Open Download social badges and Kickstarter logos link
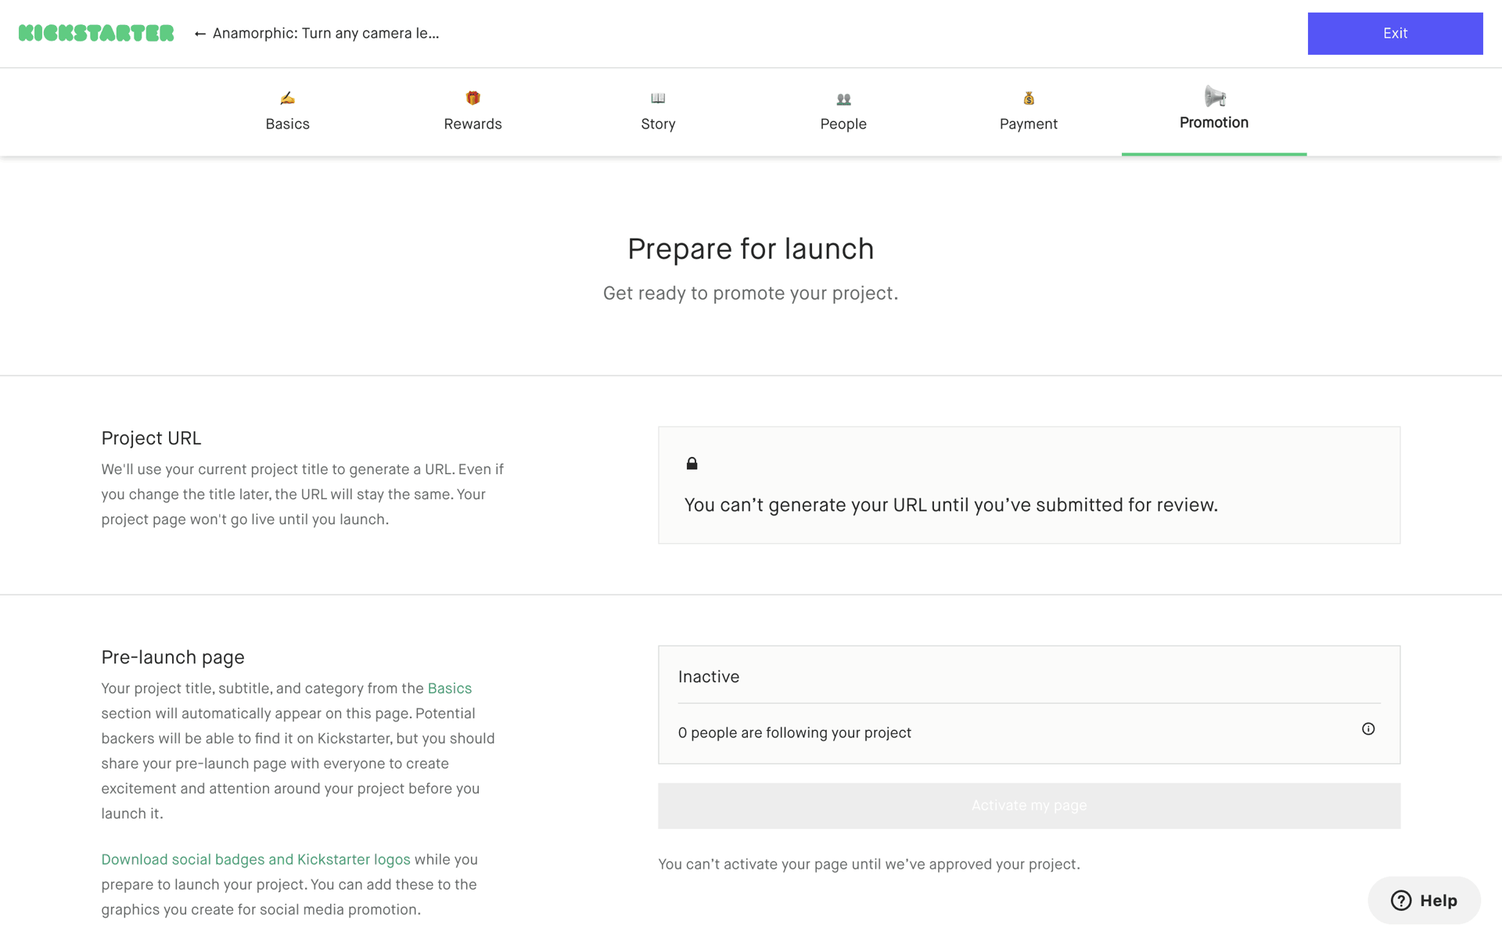This screenshot has width=1502, height=939. 256,859
